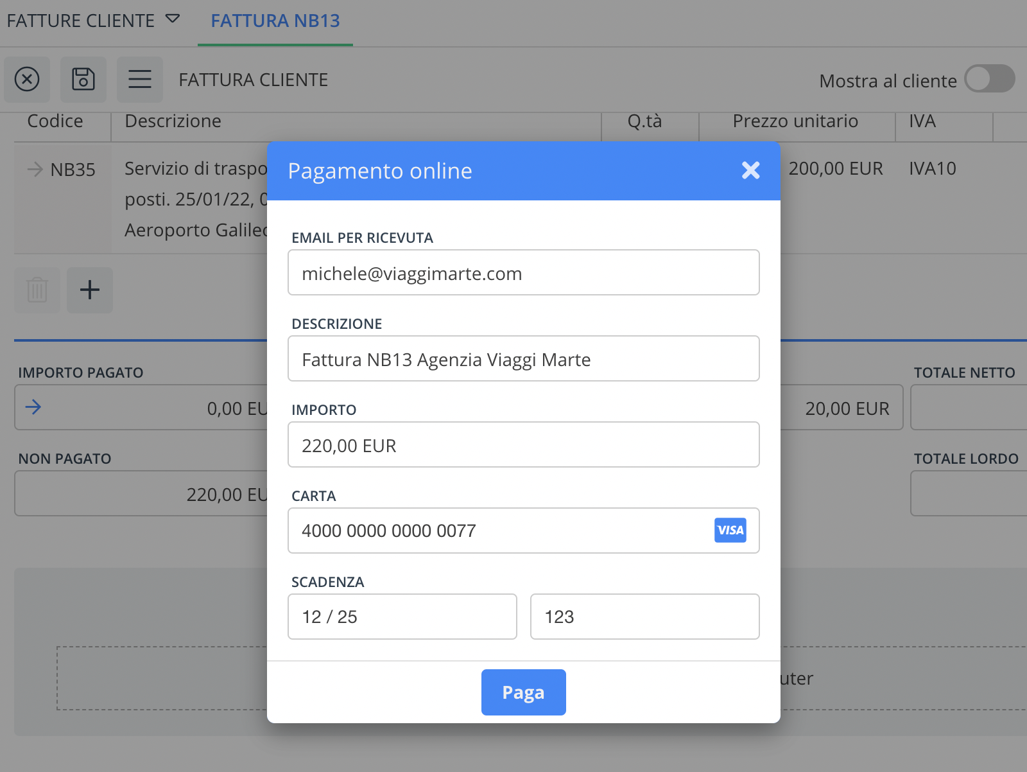Click the 200,00 EUR unit price cell
Viewport: 1027px width, 772px height.
836,168
